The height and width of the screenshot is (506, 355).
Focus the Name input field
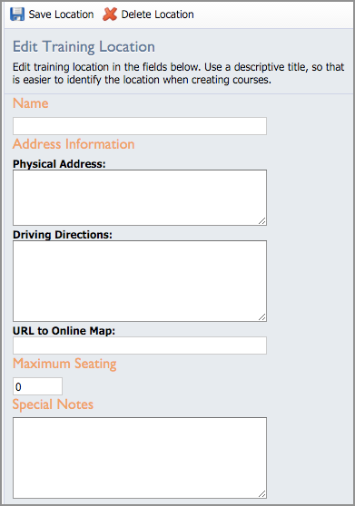pos(140,126)
